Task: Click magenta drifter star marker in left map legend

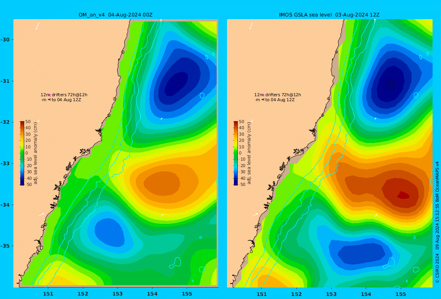Action: [49, 95]
